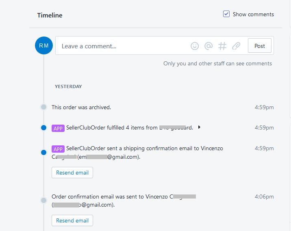Click the order confirmation timeline dot
The width and height of the screenshot is (291, 231).
click(x=44, y=200)
